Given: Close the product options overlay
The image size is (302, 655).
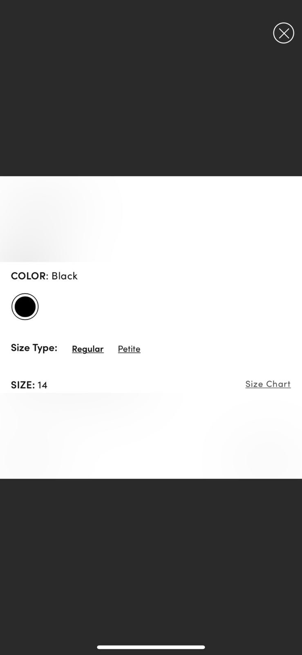Looking at the screenshot, I should pos(284,33).
